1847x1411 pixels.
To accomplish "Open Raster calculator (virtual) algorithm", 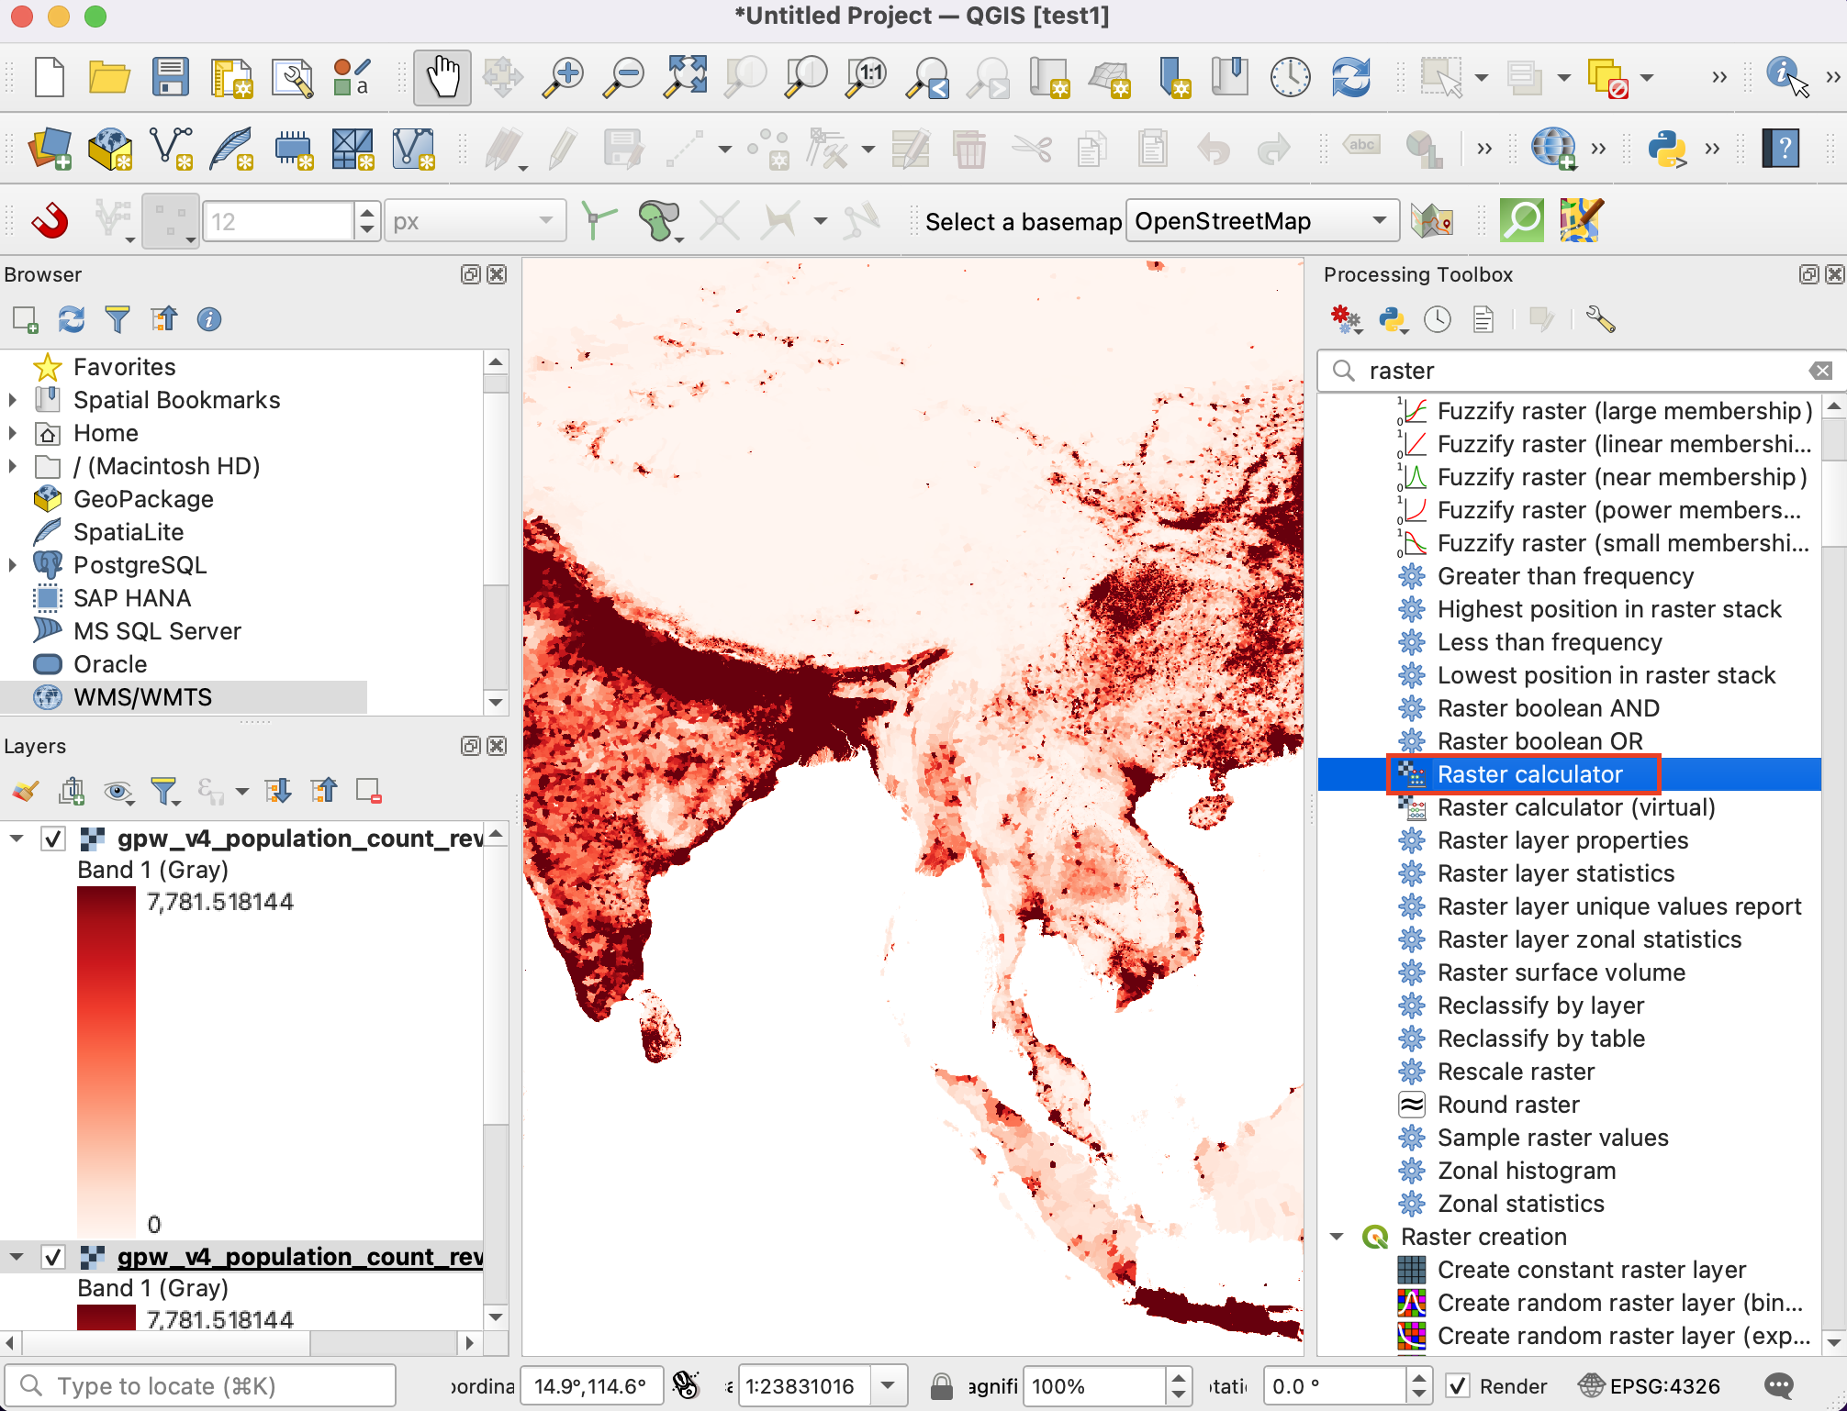I will 1575,807.
